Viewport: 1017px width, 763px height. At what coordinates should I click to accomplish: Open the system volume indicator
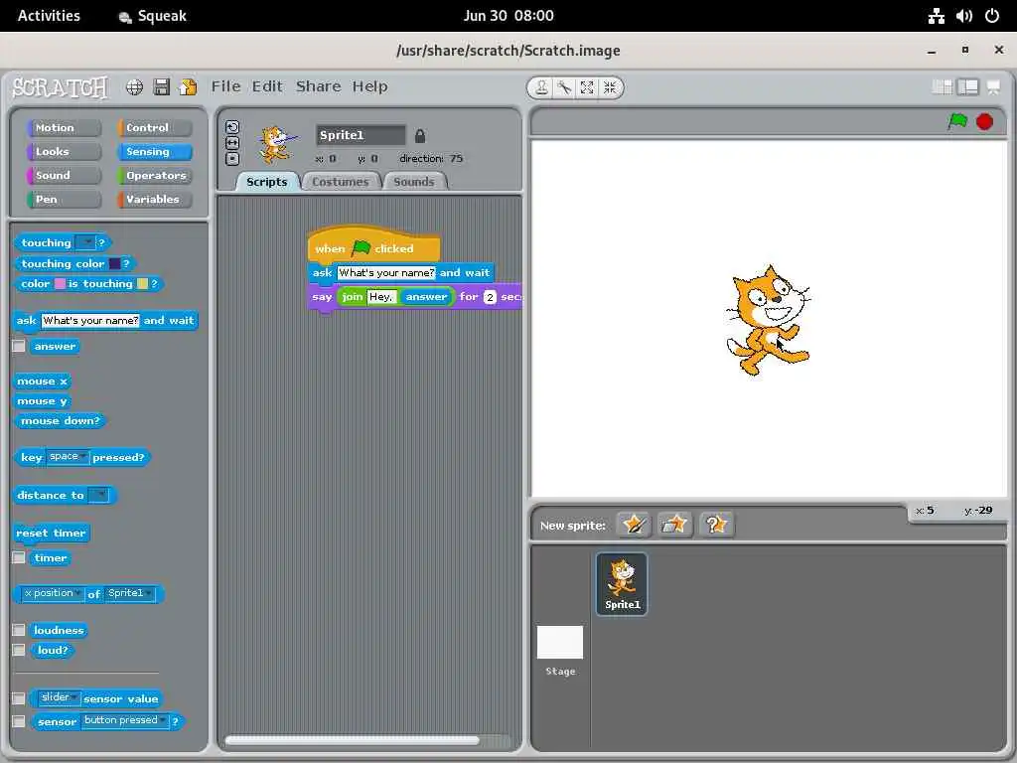pos(963,16)
